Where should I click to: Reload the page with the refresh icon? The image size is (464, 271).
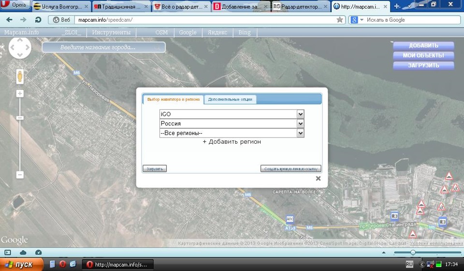(38, 20)
